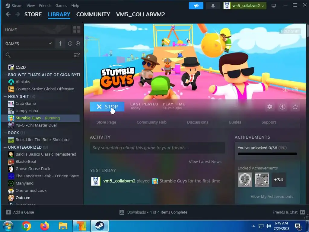
Task: Open the announcements megaphone button
Action: tap(196, 6)
